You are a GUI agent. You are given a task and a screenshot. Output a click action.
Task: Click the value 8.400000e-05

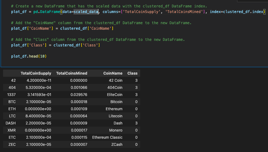(x=38, y=116)
